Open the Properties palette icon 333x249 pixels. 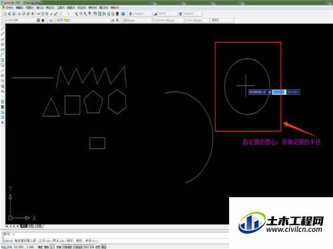click(95, 14)
